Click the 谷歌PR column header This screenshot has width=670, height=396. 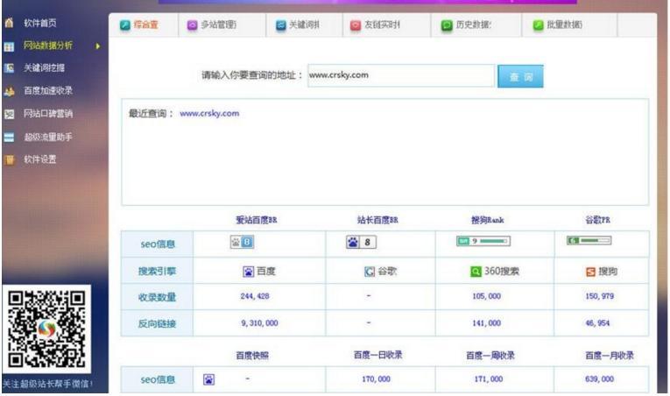[x=597, y=220]
